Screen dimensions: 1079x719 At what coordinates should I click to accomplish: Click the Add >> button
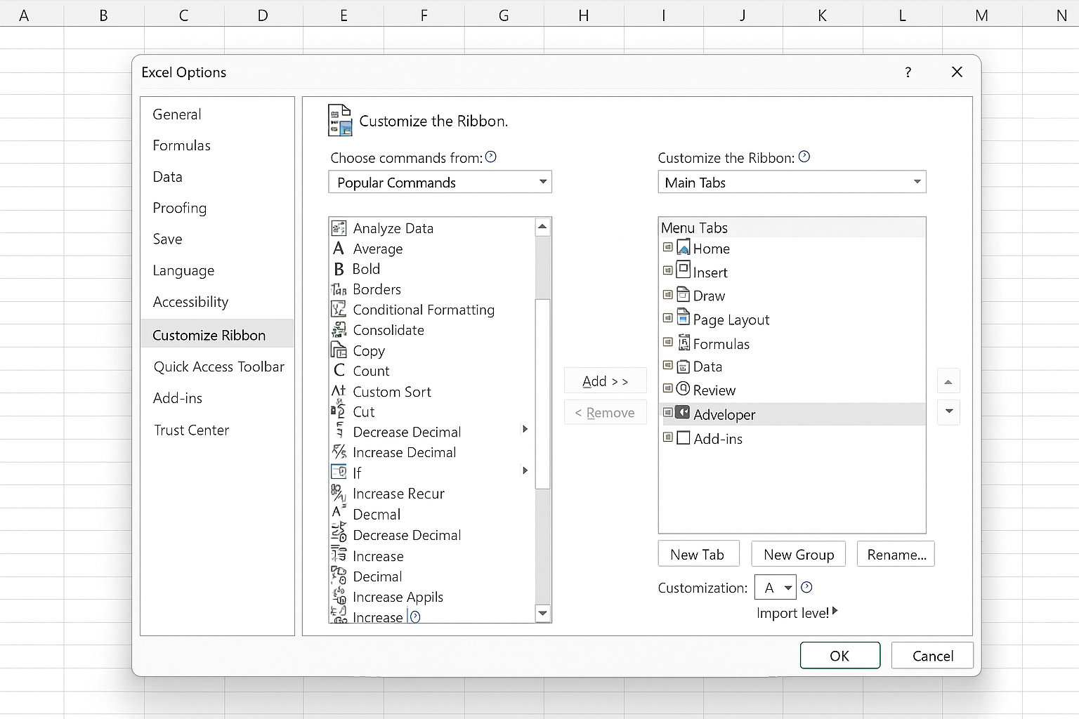[605, 381]
